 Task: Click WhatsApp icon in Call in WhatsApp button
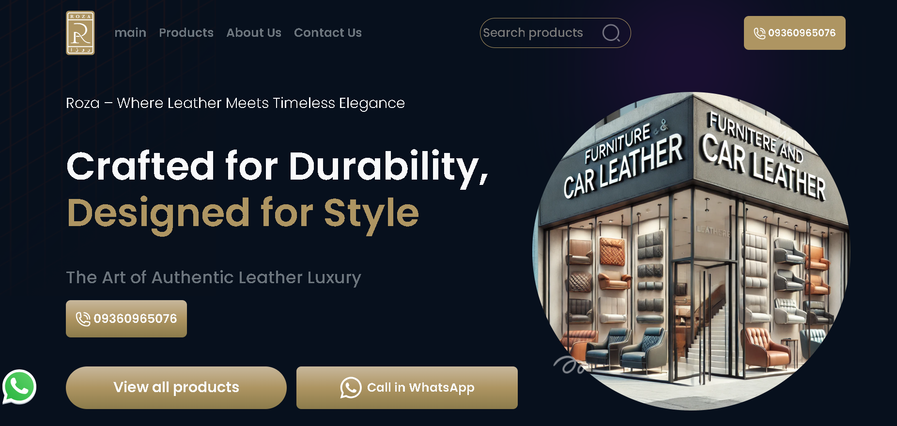[351, 388]
